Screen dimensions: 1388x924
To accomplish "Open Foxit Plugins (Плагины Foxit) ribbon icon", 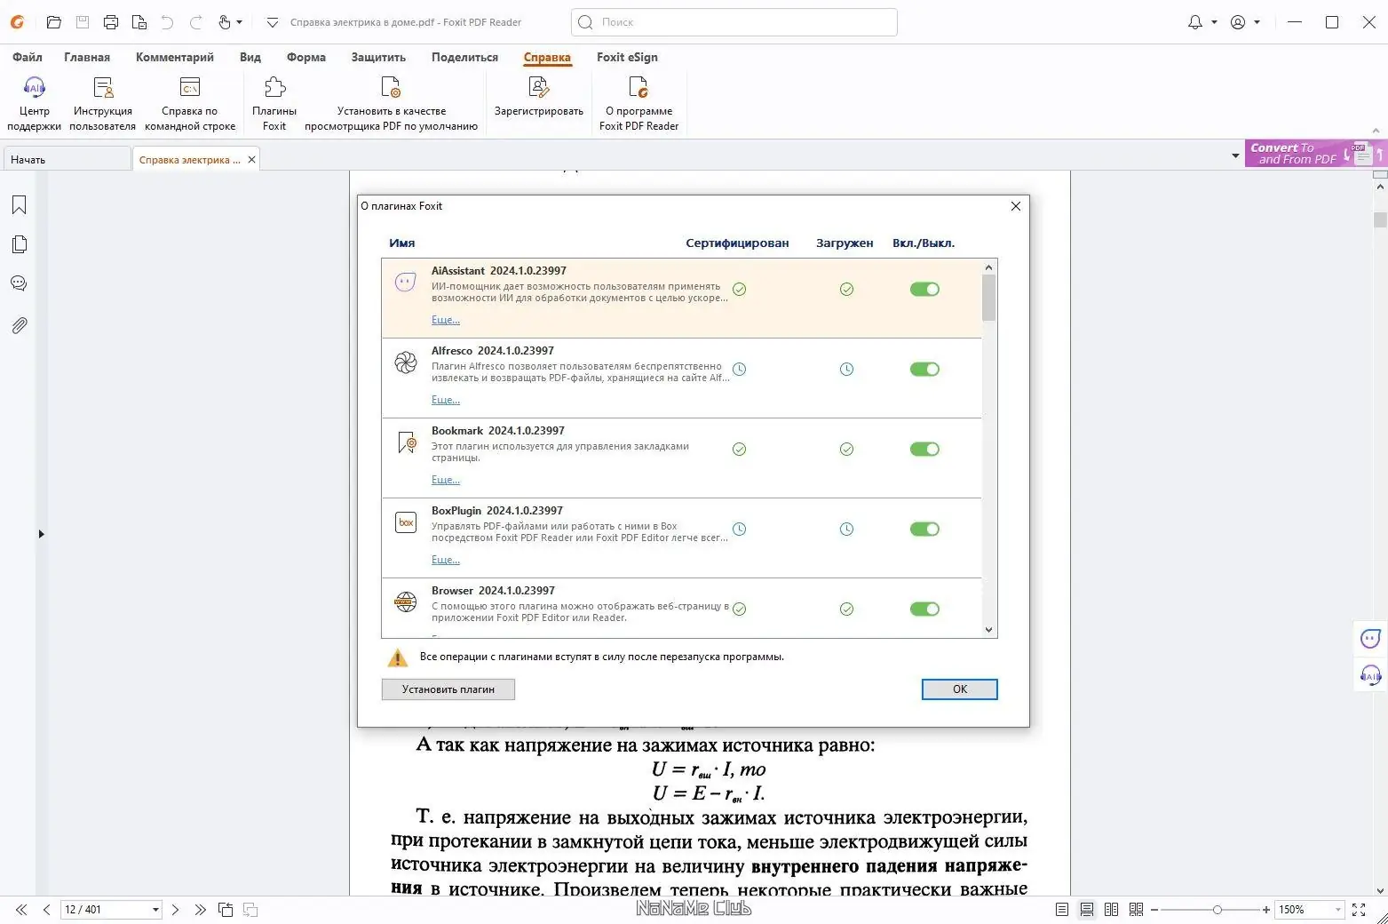I will [274, 103].
